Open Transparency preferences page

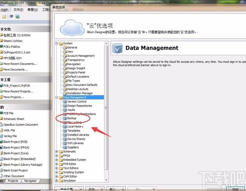click(x=76, y=60)
